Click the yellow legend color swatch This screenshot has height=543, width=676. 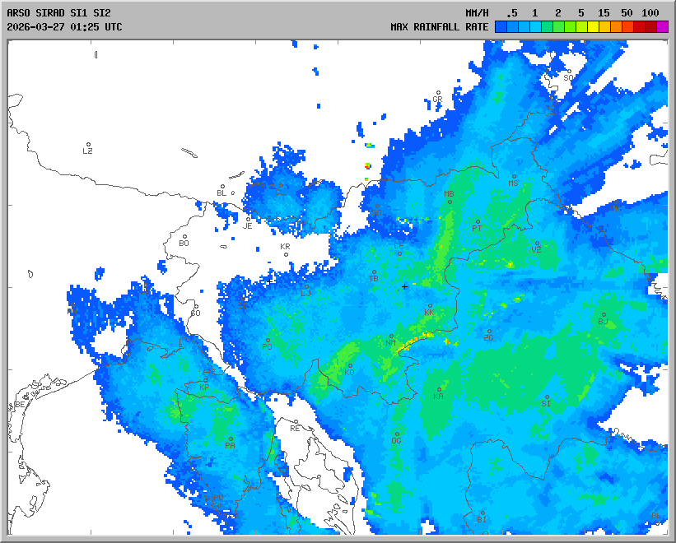tap(594, 27)
